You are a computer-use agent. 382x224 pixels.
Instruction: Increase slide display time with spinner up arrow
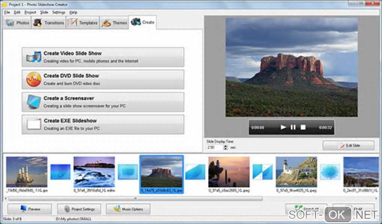pyautogui.click(x=225, y=146)
